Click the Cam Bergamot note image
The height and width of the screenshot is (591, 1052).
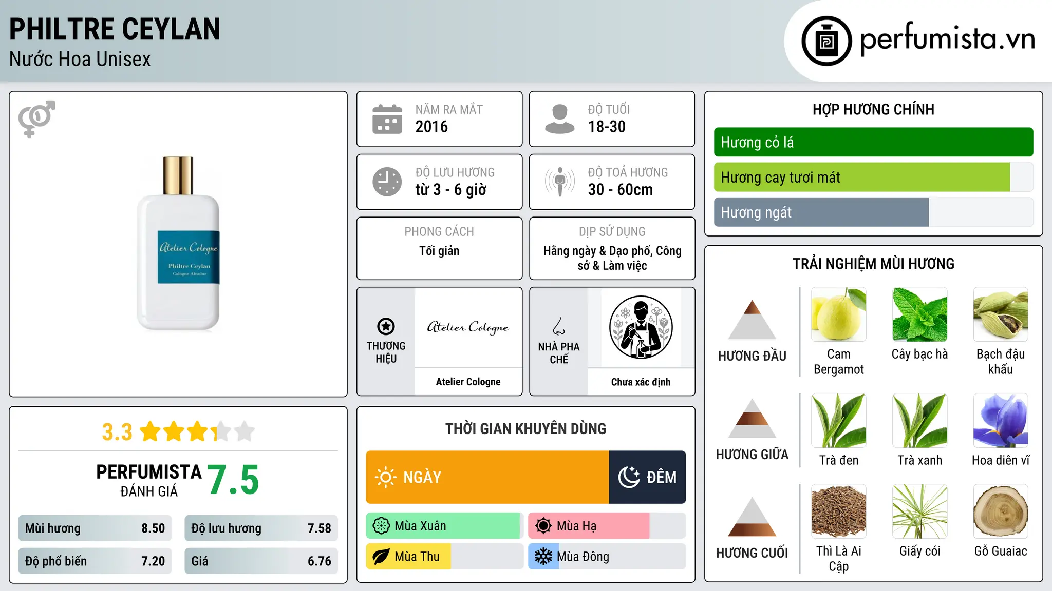point(839,314)
